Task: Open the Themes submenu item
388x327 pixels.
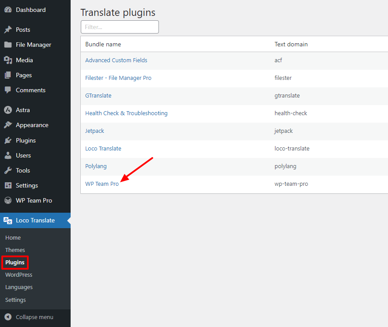Action: click(15, 250)
